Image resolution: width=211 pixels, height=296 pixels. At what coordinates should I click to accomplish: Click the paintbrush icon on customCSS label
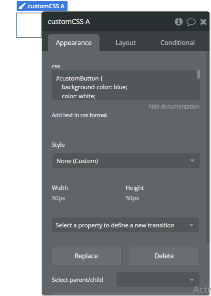[x=22, y=6]
